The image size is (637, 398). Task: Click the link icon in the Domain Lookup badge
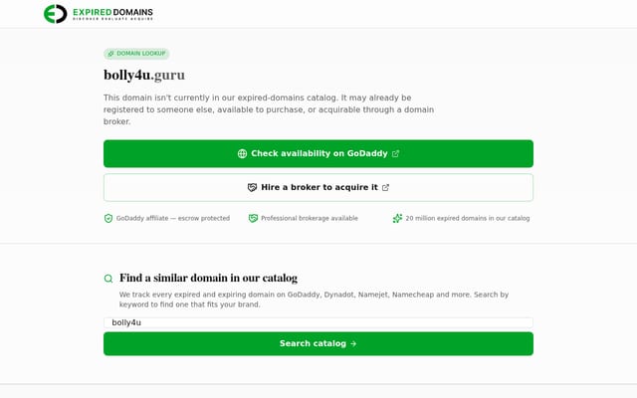pyautogui.click(x=110, y=54)
